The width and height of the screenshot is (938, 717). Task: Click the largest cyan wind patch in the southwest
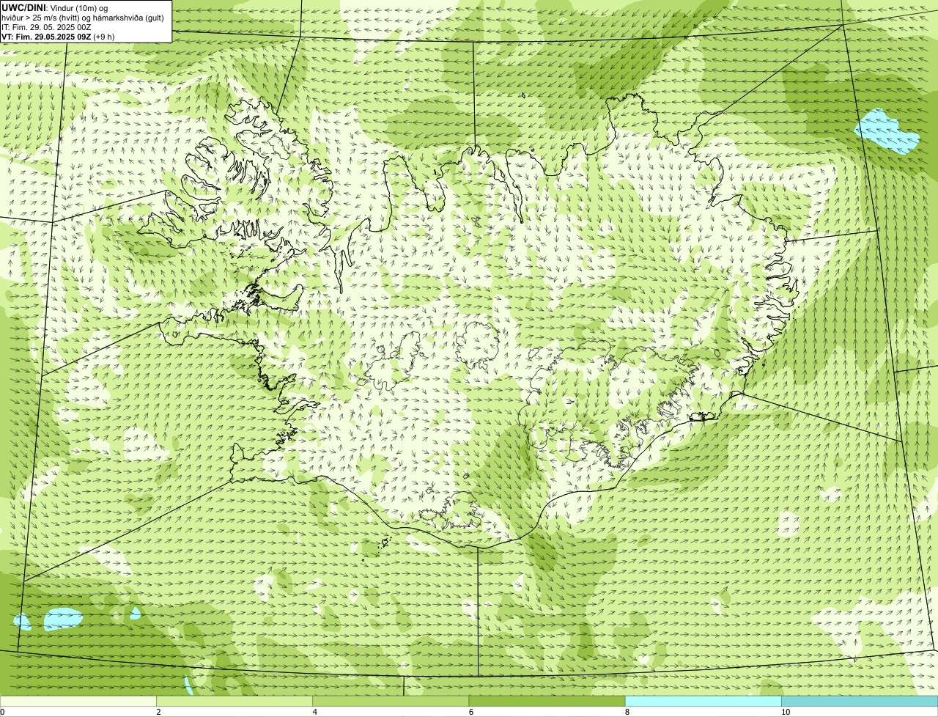click(x=63, y=619)
